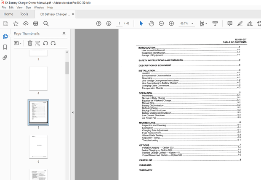
Task: Select the Hand pan tool
Action: click(x=151, y=23)
